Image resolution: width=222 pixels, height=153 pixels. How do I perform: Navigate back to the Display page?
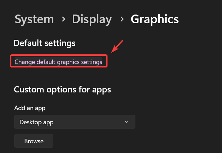[92, 19]
